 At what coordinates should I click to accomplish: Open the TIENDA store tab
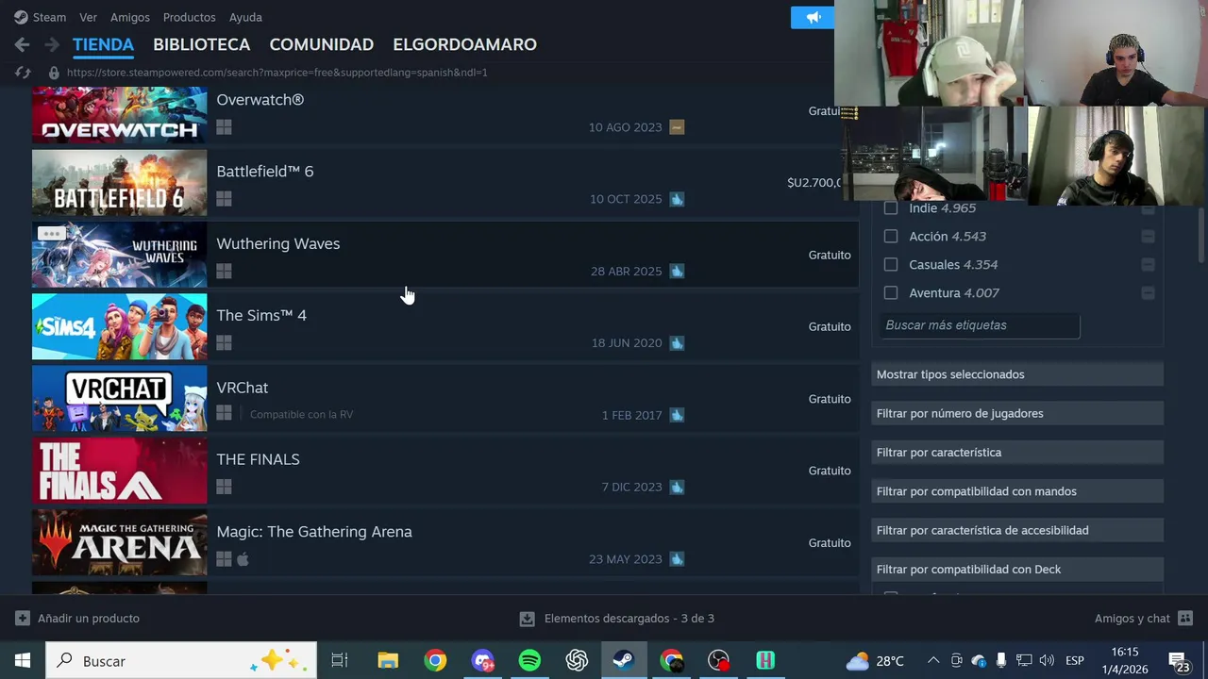point(103,44)
